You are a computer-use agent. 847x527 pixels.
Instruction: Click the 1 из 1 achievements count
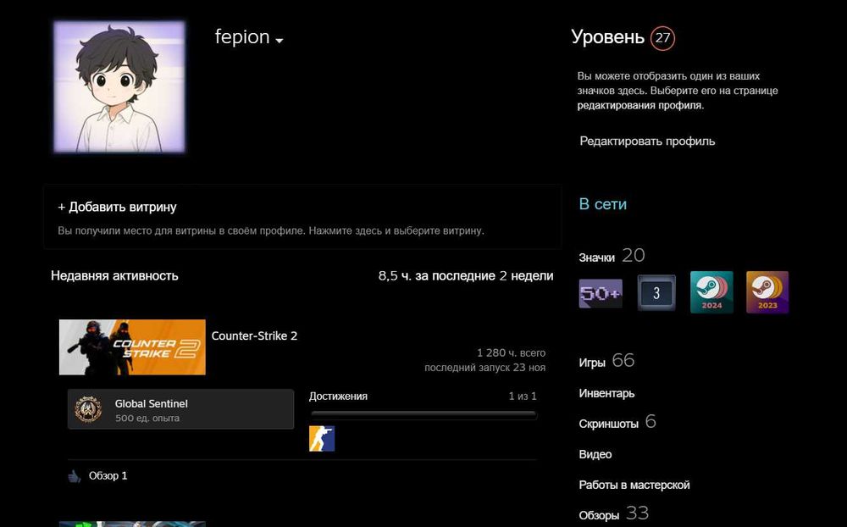[x=523, y=397]
